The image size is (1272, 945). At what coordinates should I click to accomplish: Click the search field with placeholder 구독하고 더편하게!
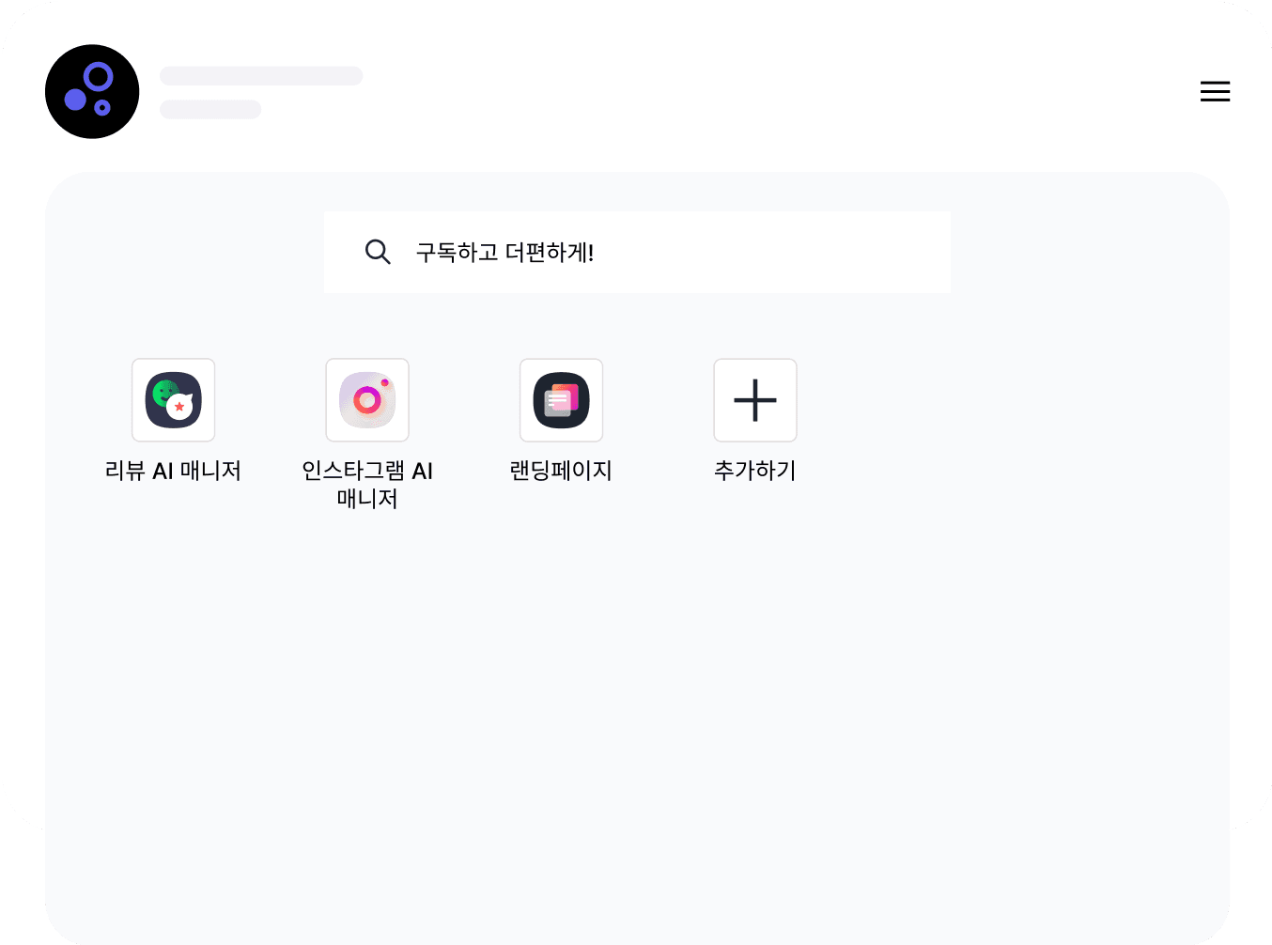[x=638, y=252]
